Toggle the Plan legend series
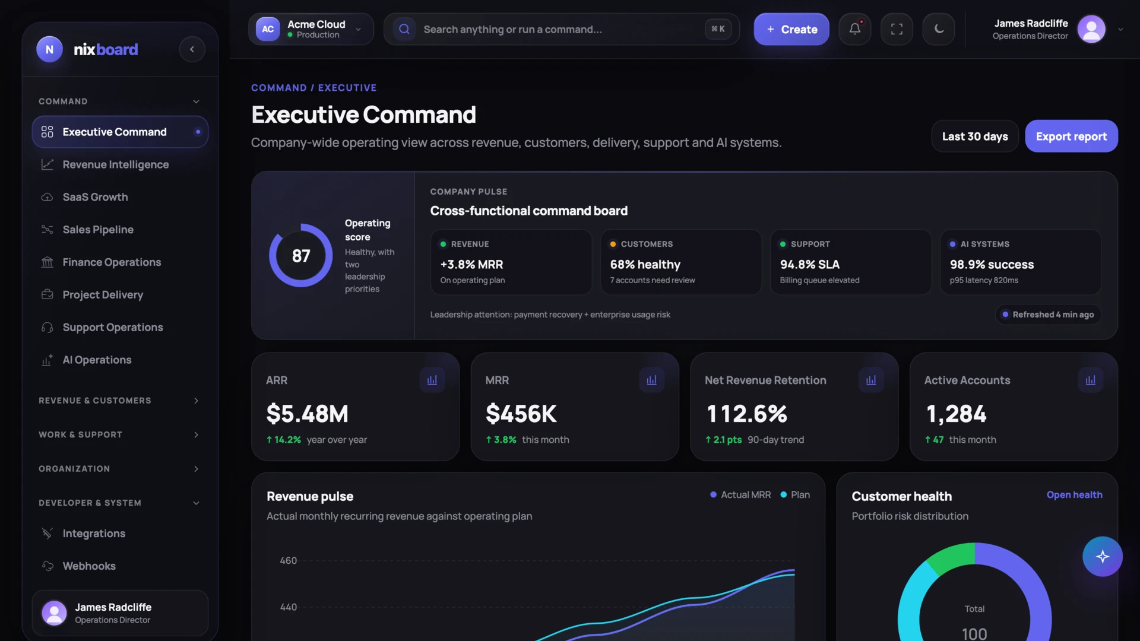Screen dimensions: 1140x641 [795, 495]
